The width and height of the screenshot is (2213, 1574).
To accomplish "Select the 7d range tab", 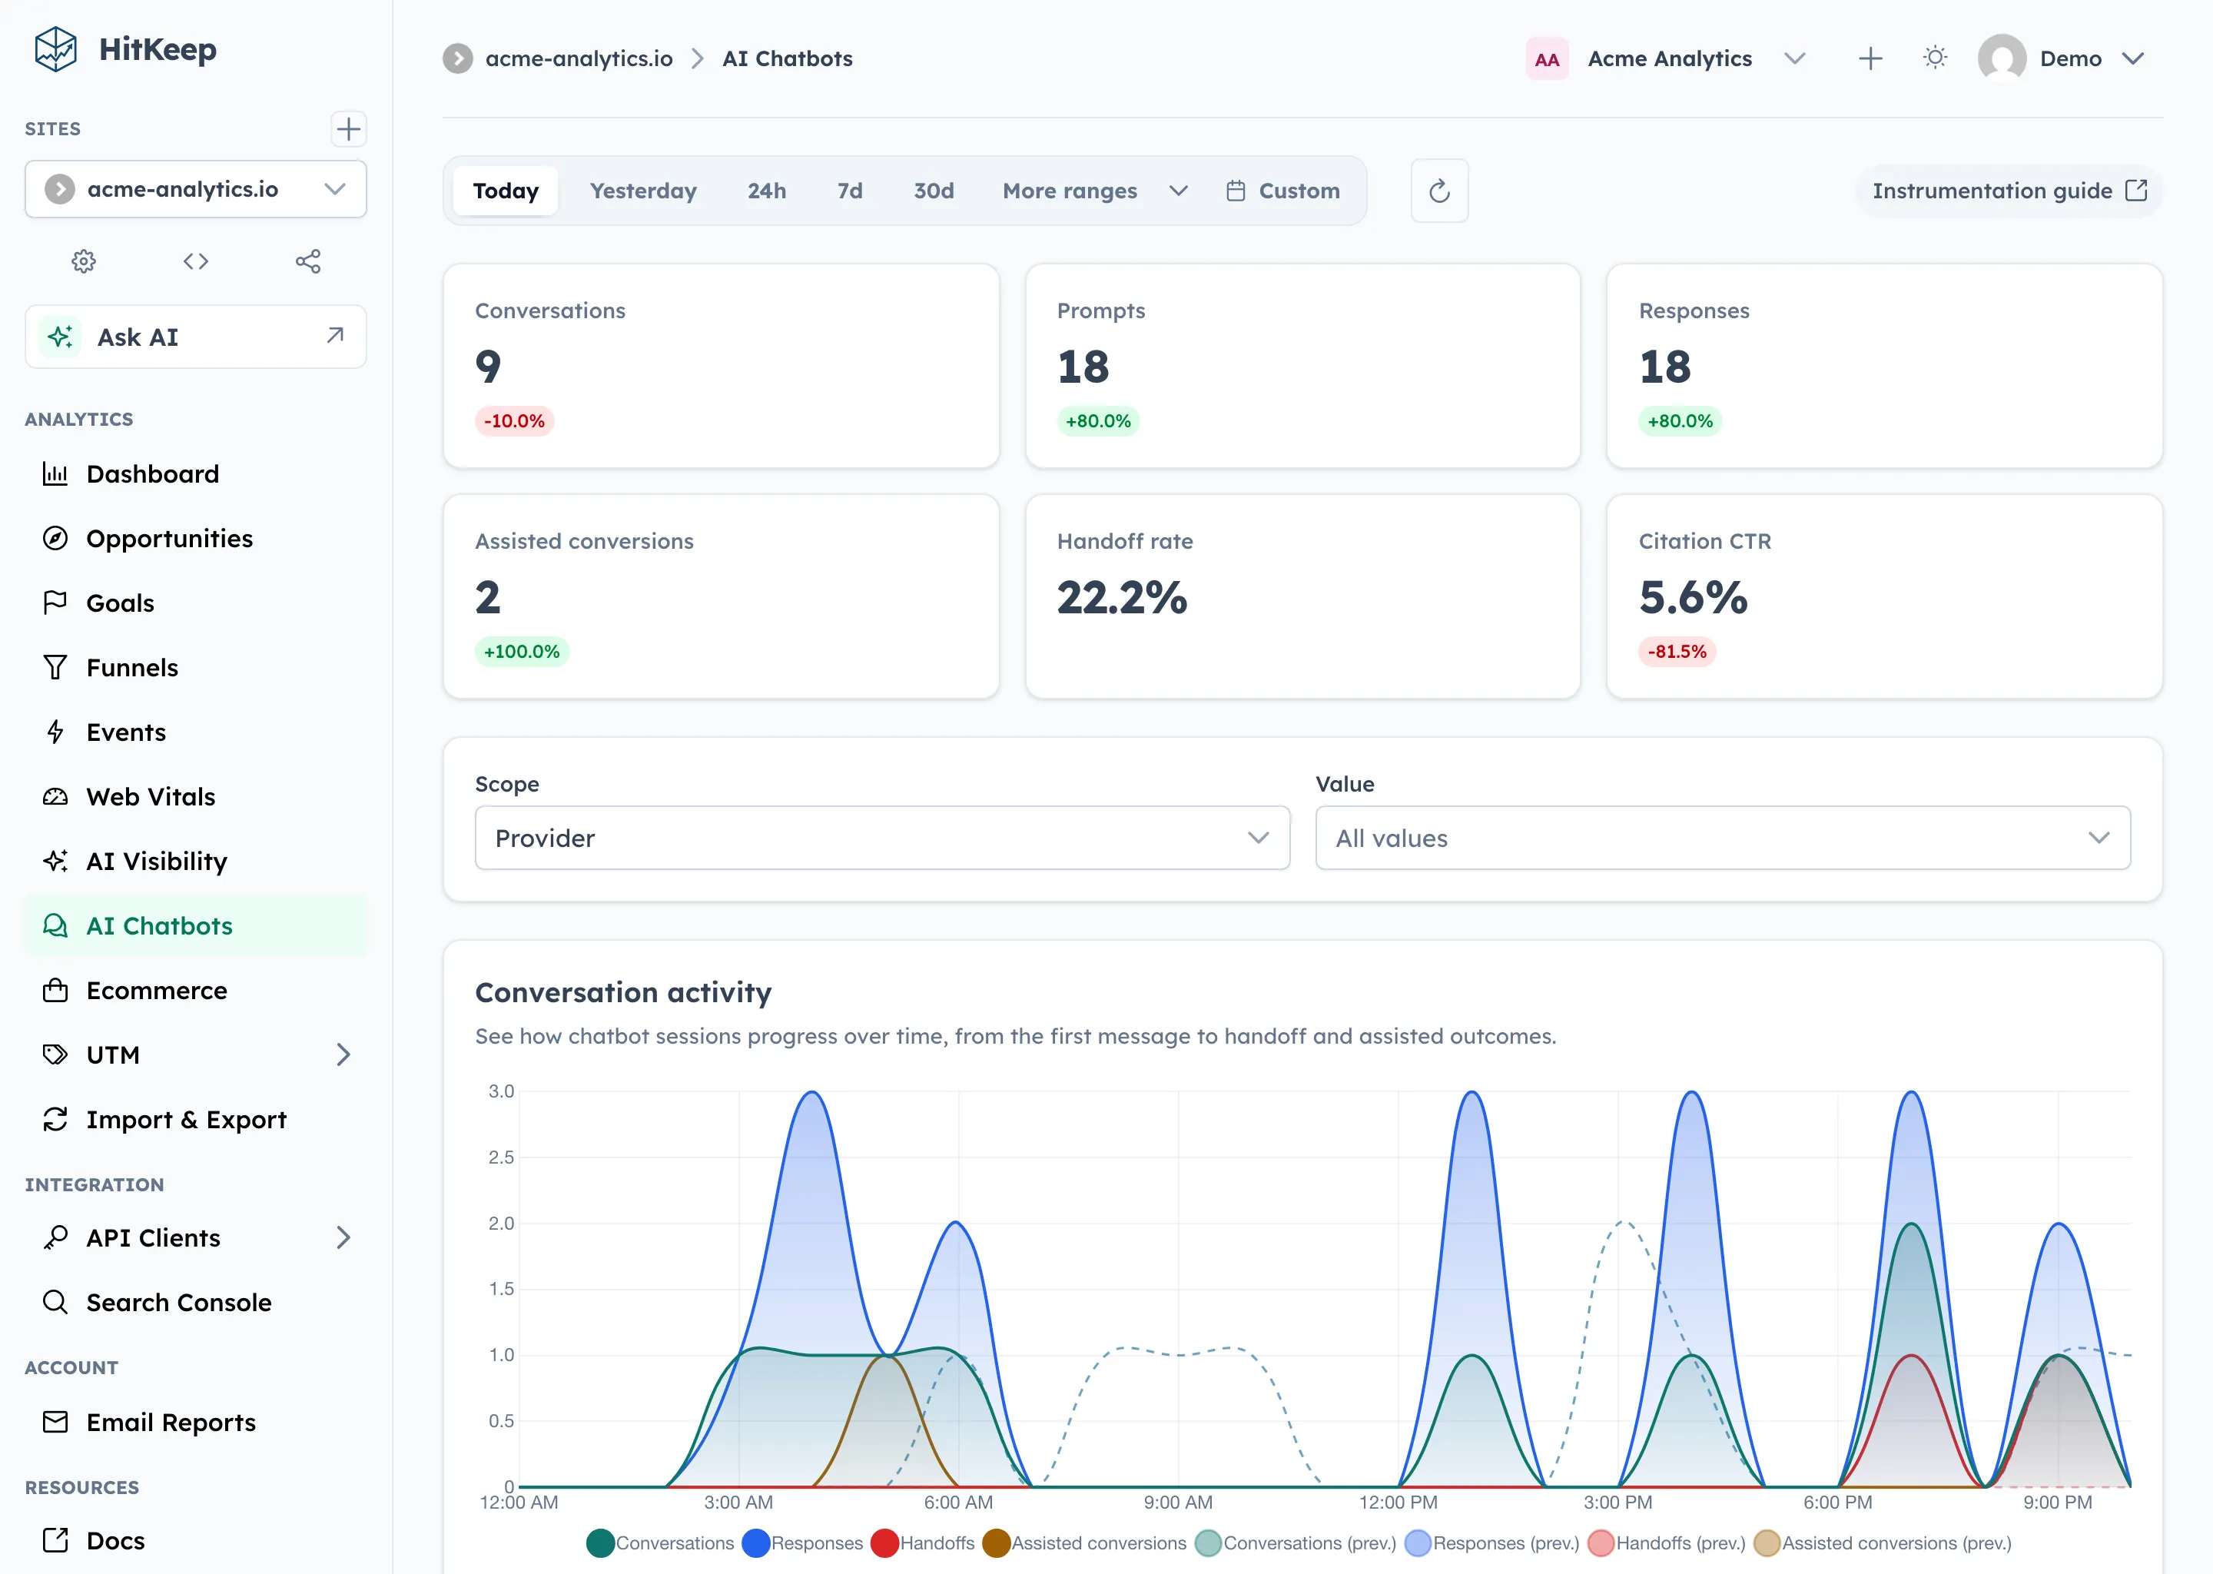I will pyautogui.click(x=850, y=191).
